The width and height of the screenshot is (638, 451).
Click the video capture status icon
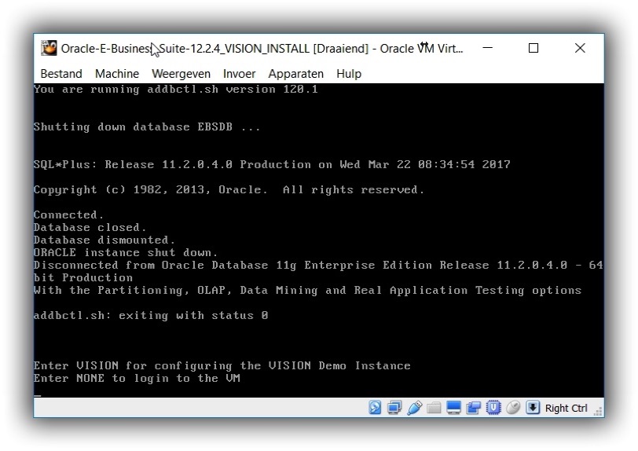pyautogui.click(x=473, y=408)
